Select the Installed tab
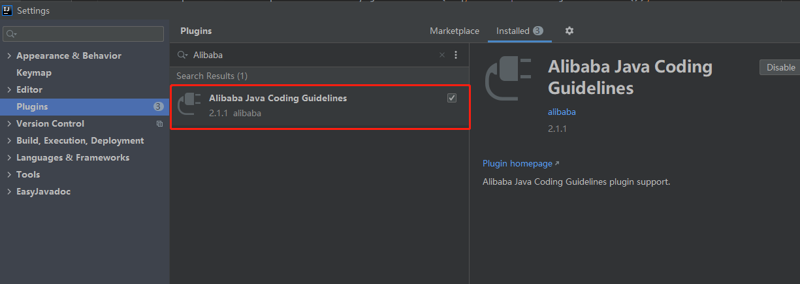Screen dimensions: 800x284 pyautogui.click(x=519, y=31)
